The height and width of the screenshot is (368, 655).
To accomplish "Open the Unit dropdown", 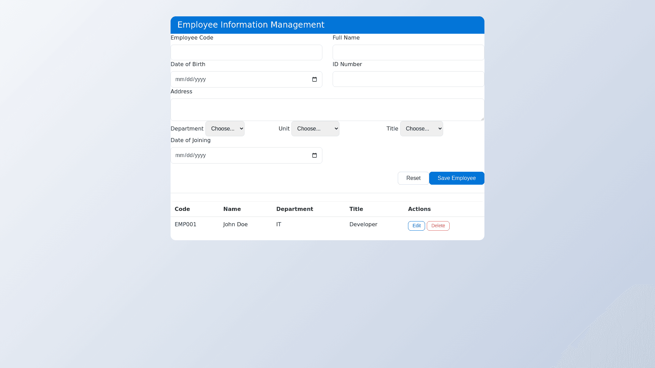I will click(315, 129).
